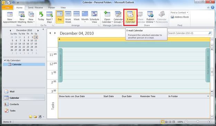Image resolution: width=216 pixels, height=126 pixels.
Task: Minimize the ribbon with the arrow
Action: (208, 8)
